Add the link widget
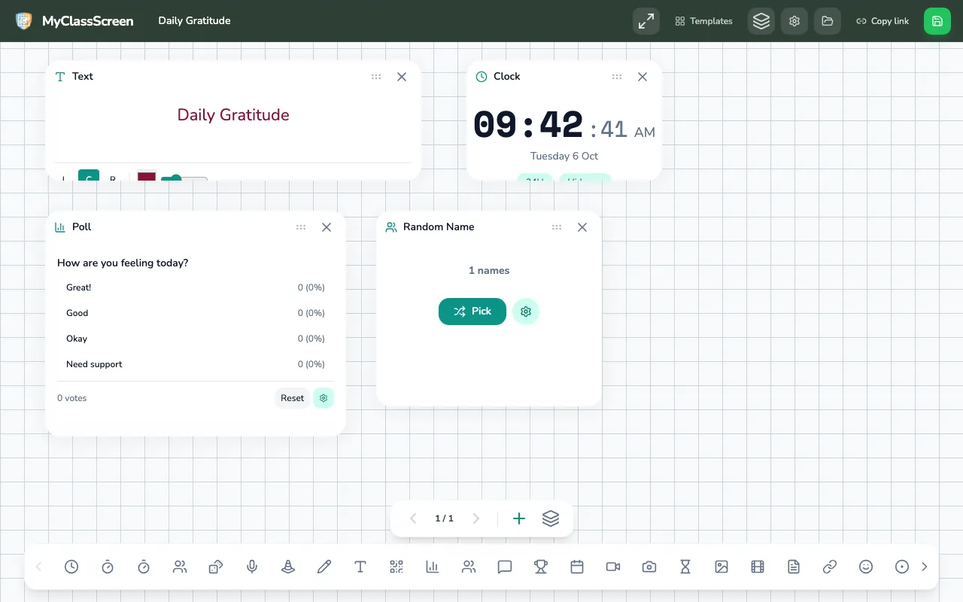Viewport: 963px width, 602px height. 830,567
